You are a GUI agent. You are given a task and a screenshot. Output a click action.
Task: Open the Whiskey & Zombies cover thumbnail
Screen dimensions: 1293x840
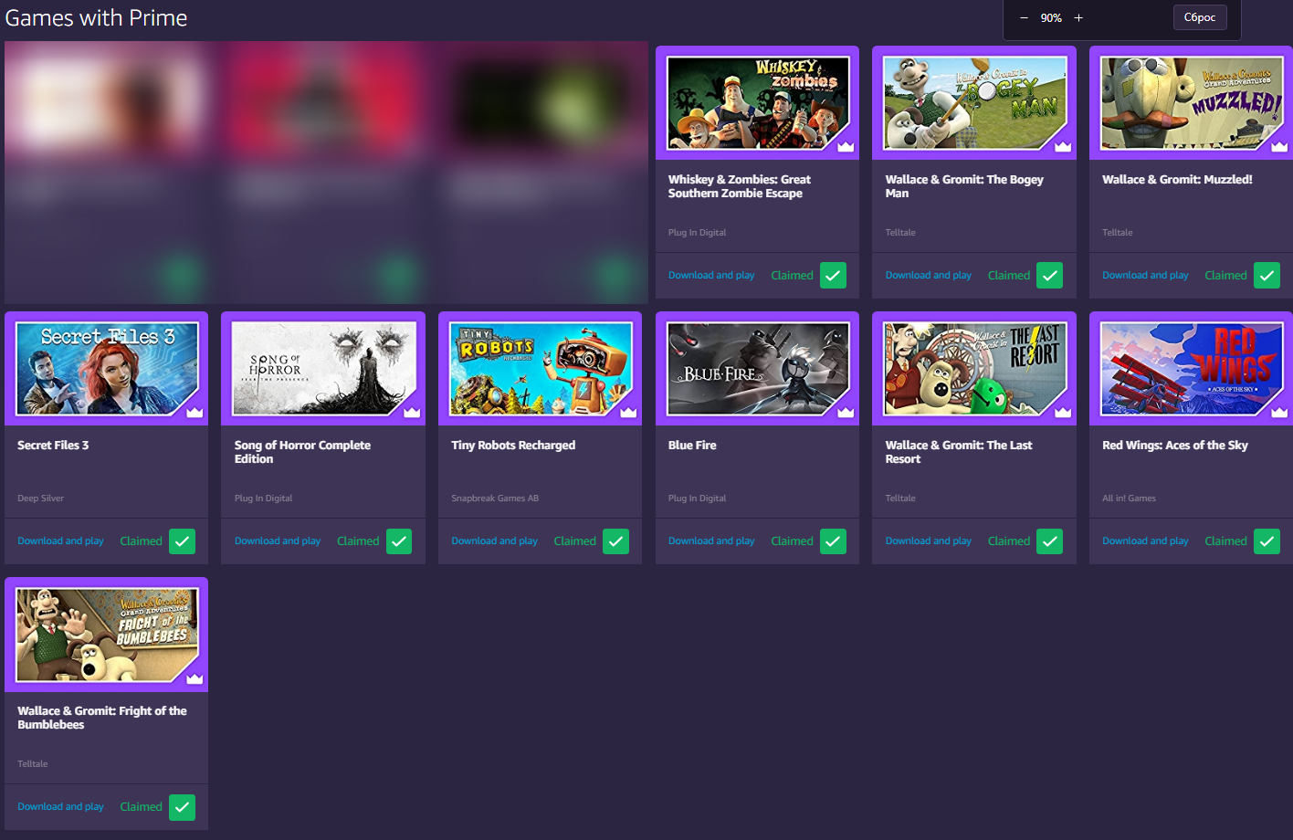758,103
